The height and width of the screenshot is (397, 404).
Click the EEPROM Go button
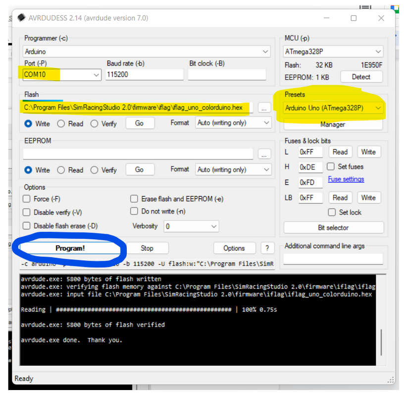140,170
